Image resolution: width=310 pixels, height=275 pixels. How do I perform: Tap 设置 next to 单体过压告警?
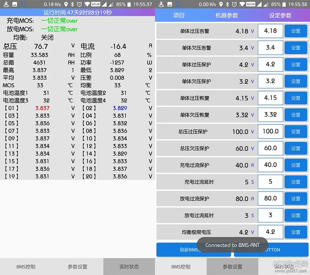click(296, 31)
